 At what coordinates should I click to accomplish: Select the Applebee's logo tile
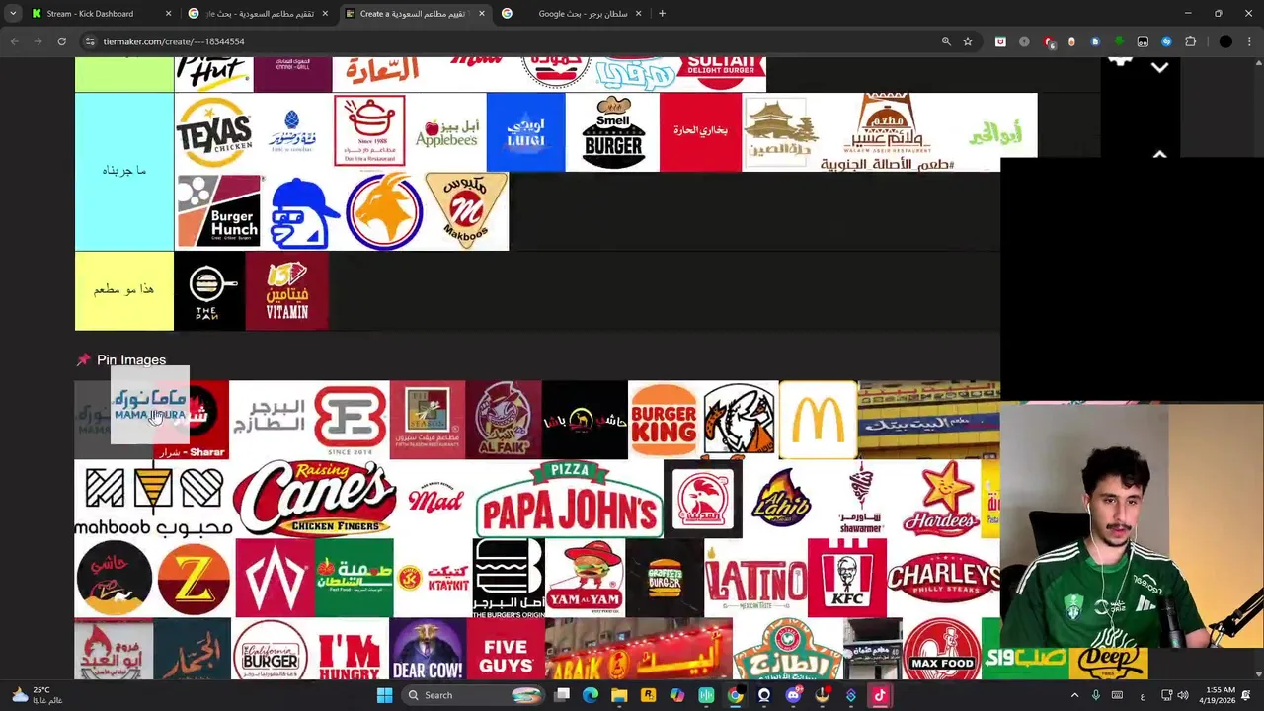click(x=446, y=132)
